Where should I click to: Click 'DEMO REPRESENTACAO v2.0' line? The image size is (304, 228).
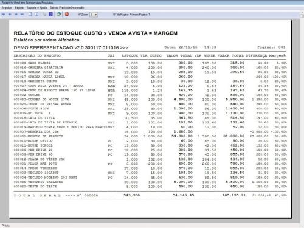click(x=71, y=47)
